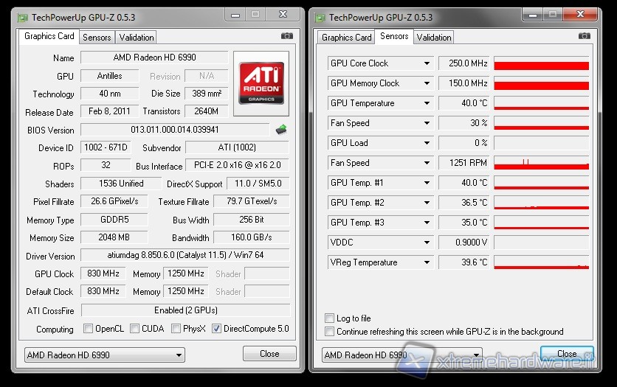Toggle the Continue refreshing in background checkbox
The height and width of the screenshot is (387, 617).
pyautogui.click(x=330, y=332)
